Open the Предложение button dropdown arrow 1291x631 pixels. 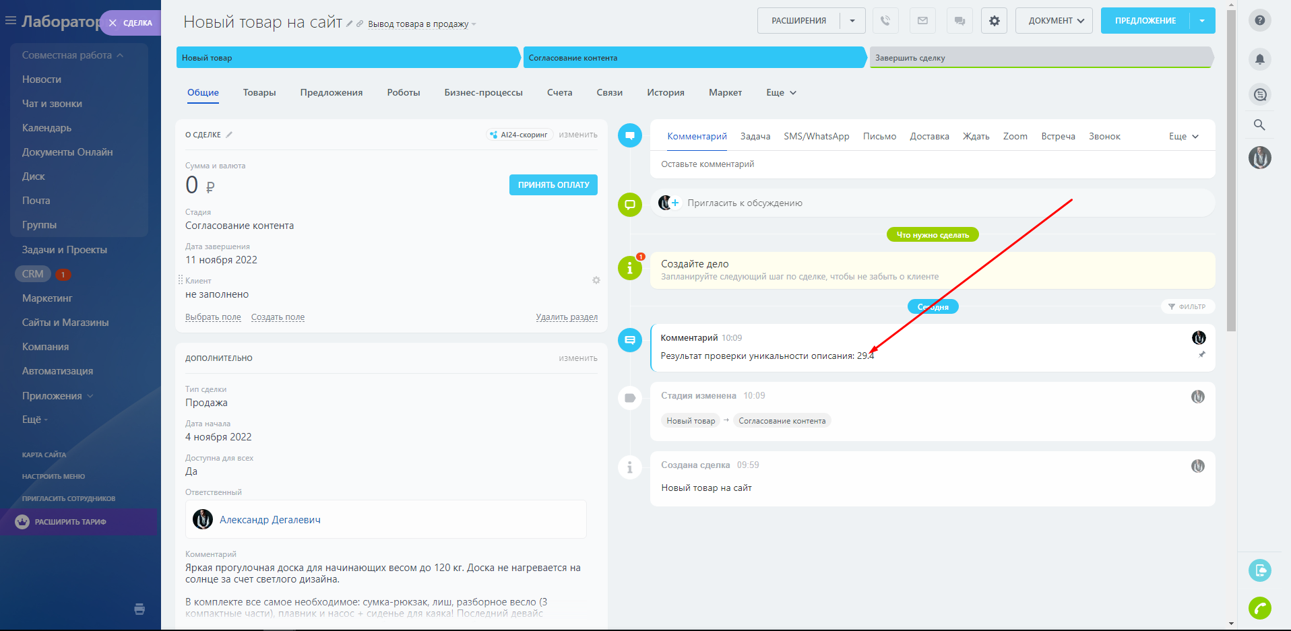point(1202,21)
